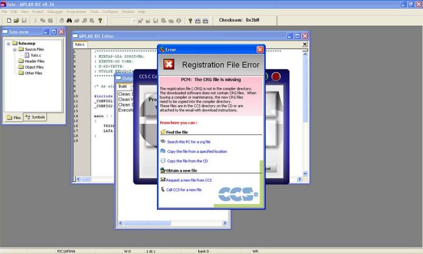Viewport: 423px width, 254px height.
Task: Click the yellow Help question mark icon
Action: 100,21
